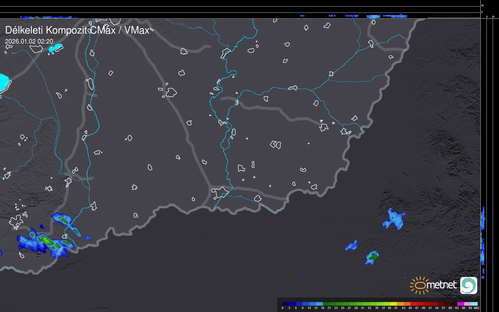The height and width of the screenshot is (312, 499).
Task: Click the magenta 63 dBZ legend swatch
Action: coord(460,304)
